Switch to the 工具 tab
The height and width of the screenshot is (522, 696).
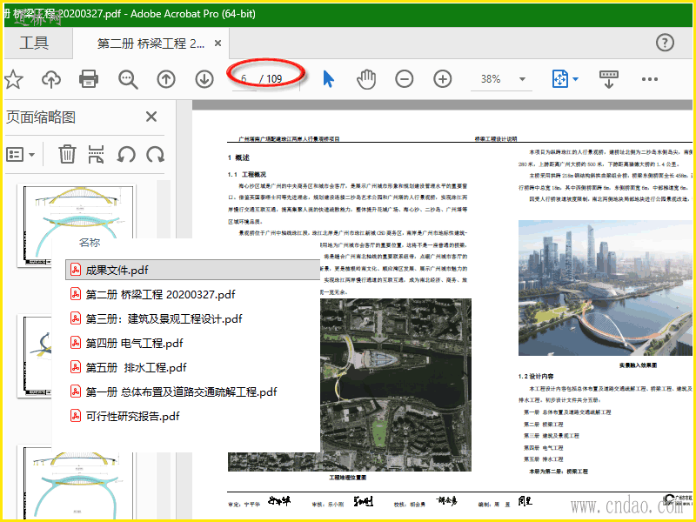click(x=35, y=43)
